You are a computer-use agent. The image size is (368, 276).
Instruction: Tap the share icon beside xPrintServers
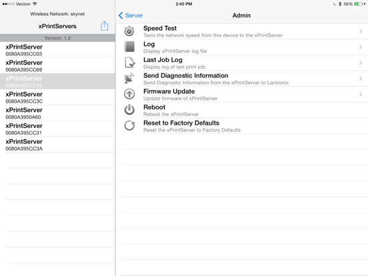point(105,26)
